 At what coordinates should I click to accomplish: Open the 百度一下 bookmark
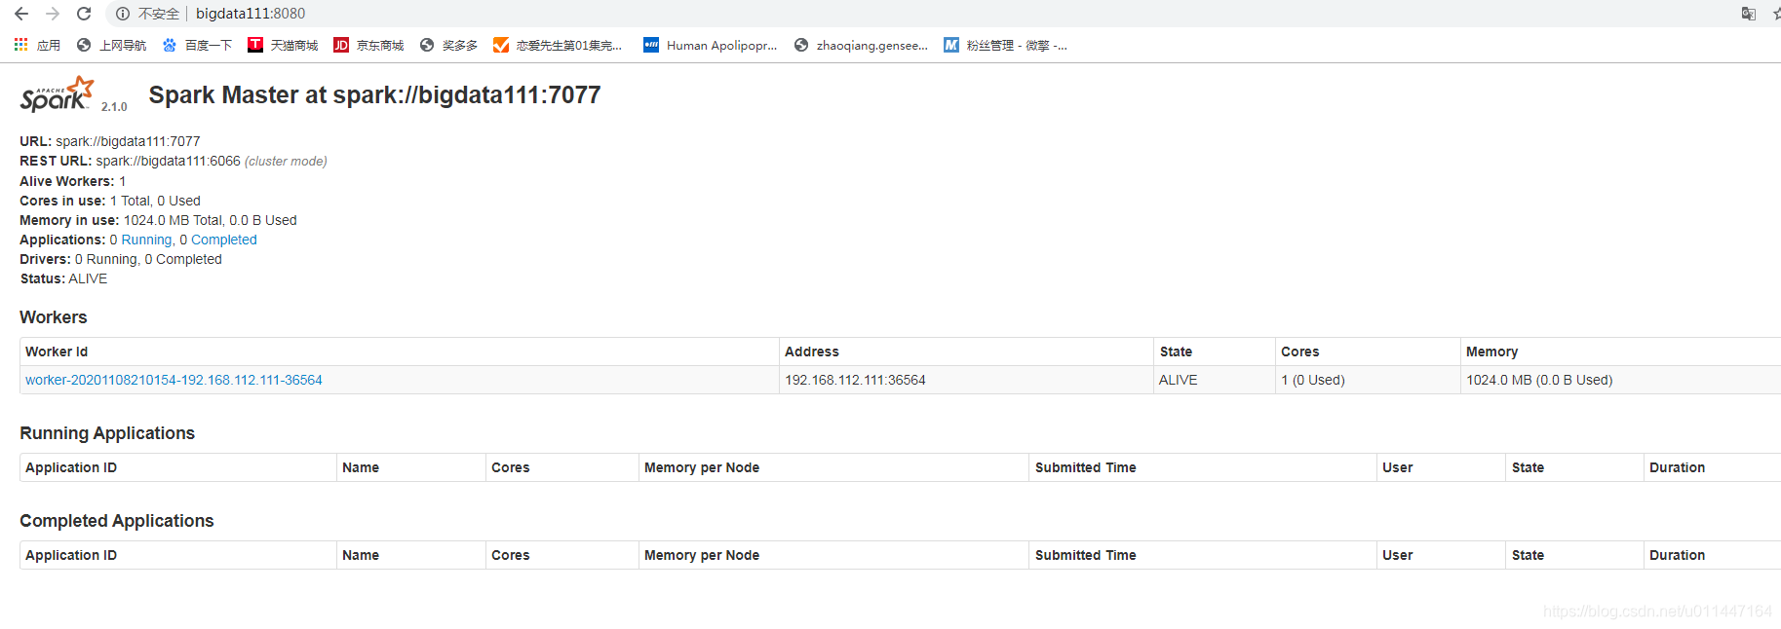(x=197, y=45)
